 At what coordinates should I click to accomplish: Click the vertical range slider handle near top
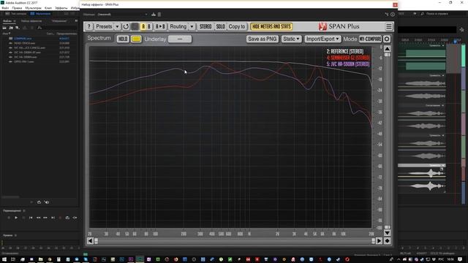[x=387, y=55]
